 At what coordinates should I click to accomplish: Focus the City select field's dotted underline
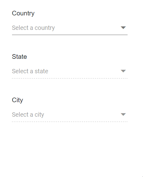(70, 122)
